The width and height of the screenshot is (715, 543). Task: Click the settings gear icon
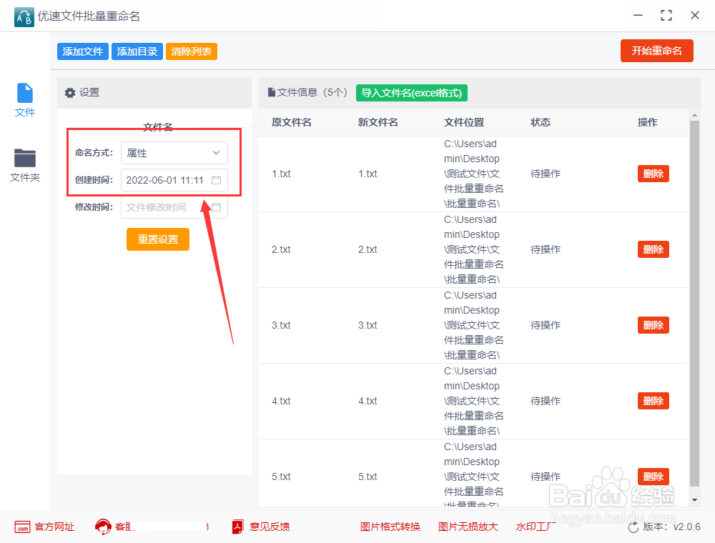pyautogui.click(x=70, y=93)
